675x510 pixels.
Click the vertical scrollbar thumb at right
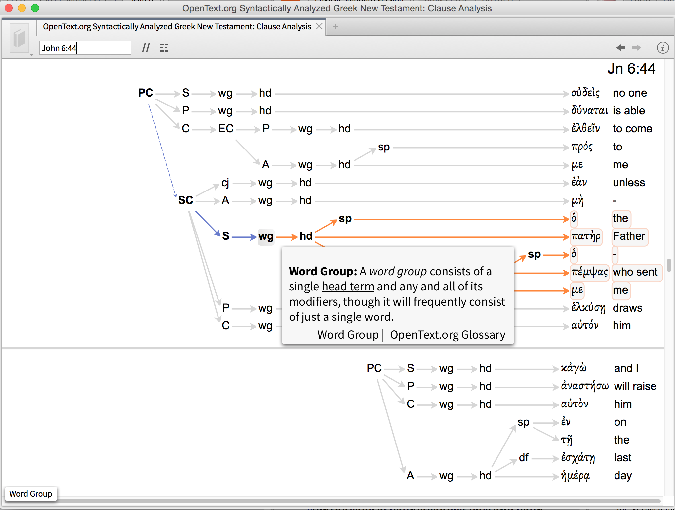pyautogui.click(x=669, y=265)
